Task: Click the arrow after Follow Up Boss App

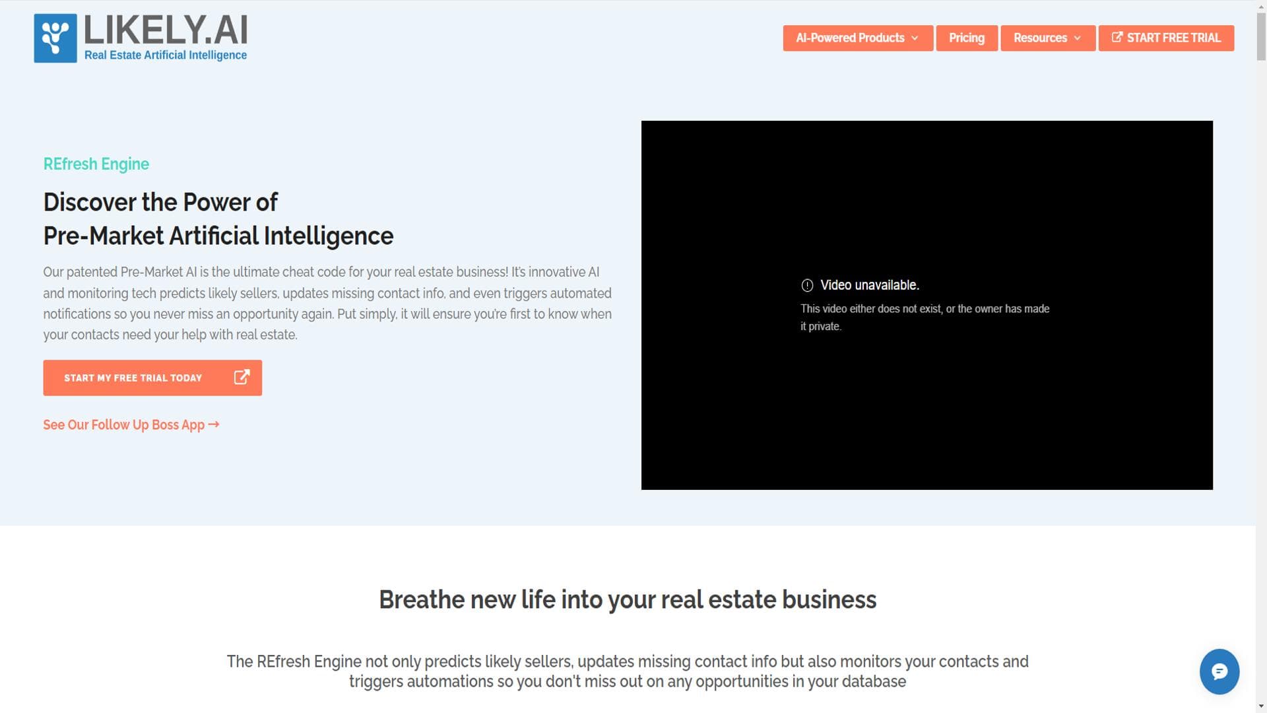Action: tap(214, 424)
